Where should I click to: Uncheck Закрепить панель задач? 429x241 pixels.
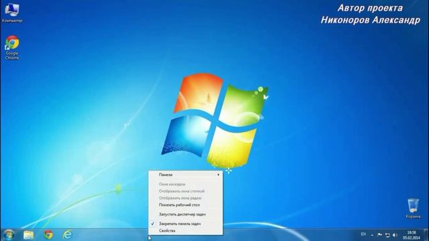pos(186,224)
